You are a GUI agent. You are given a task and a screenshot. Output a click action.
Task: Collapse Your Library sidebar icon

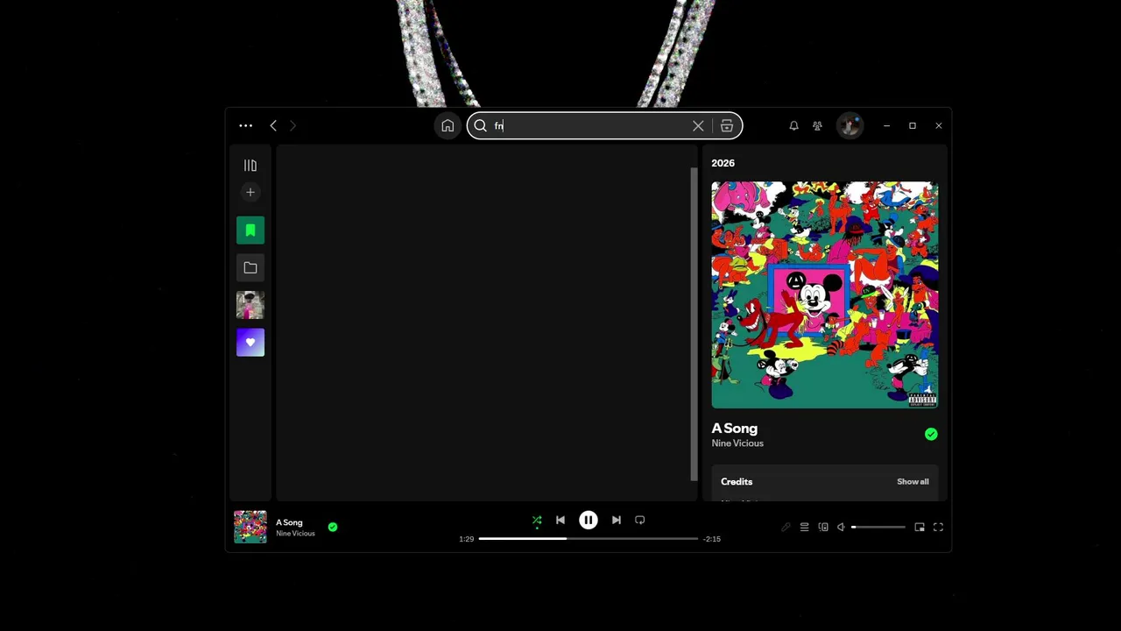click(x=250, y=165)
